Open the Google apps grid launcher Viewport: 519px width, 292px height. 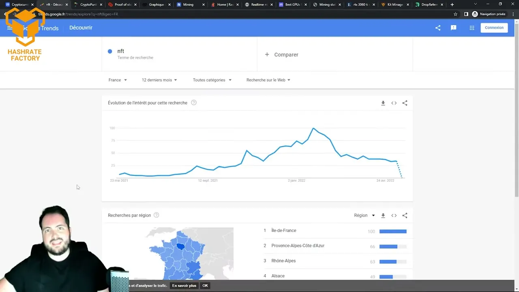(x=472, y=28)
